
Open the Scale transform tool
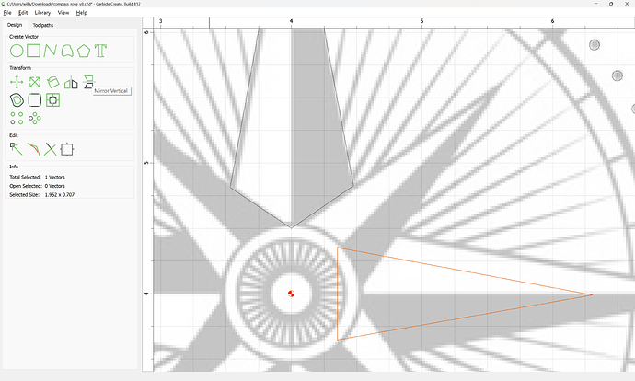34,82
